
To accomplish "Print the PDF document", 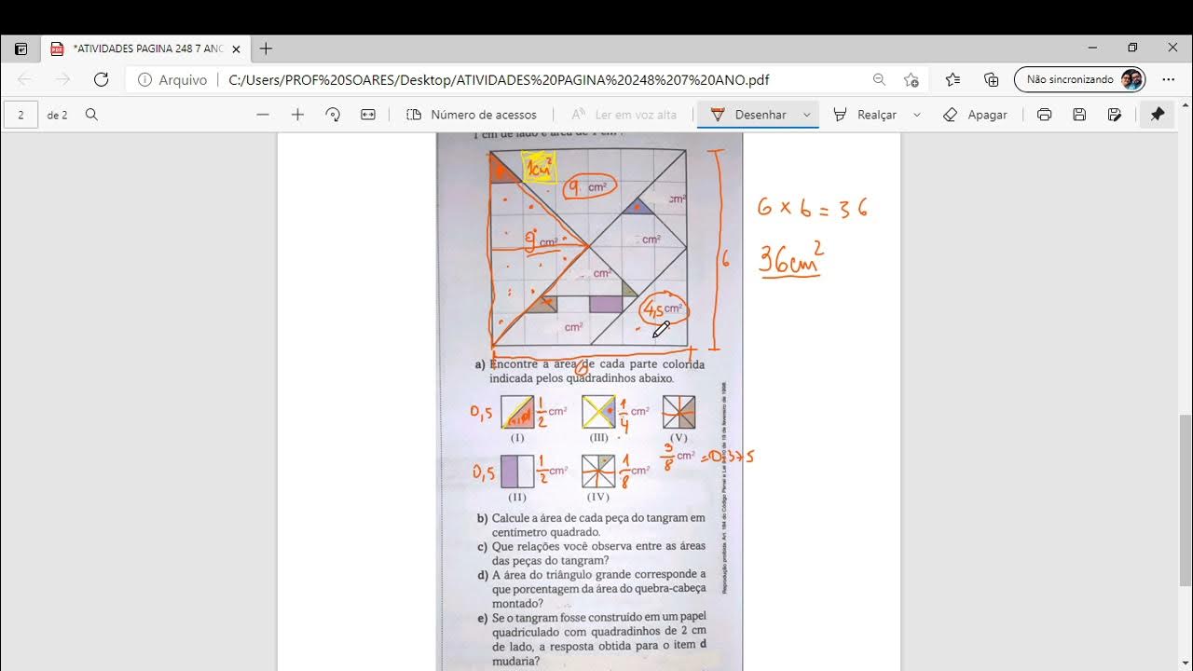I will [1044, 115].
